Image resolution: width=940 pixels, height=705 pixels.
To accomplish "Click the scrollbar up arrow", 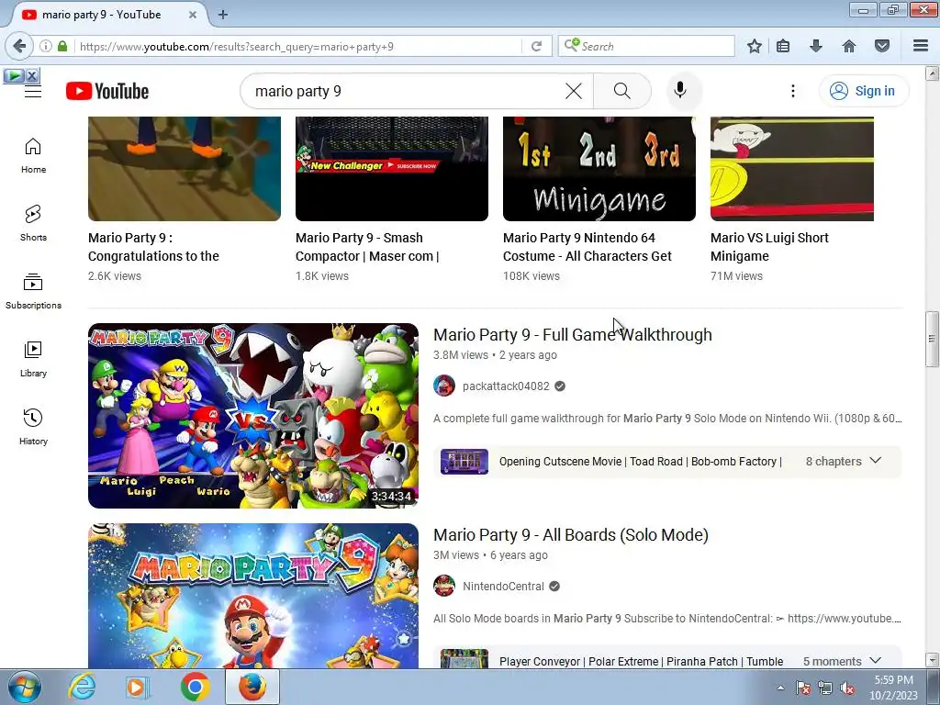I will click(x=932, y=73).
